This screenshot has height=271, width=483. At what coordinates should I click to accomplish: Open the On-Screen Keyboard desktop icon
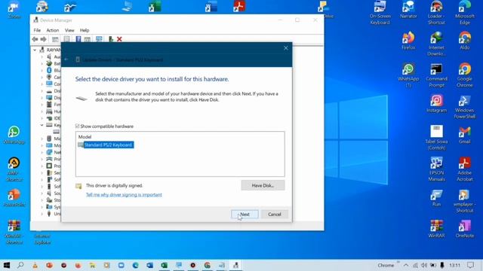point(380,13)
